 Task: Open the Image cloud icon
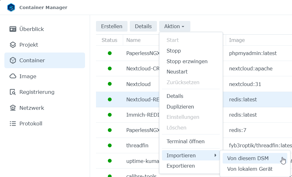point(13,76)
